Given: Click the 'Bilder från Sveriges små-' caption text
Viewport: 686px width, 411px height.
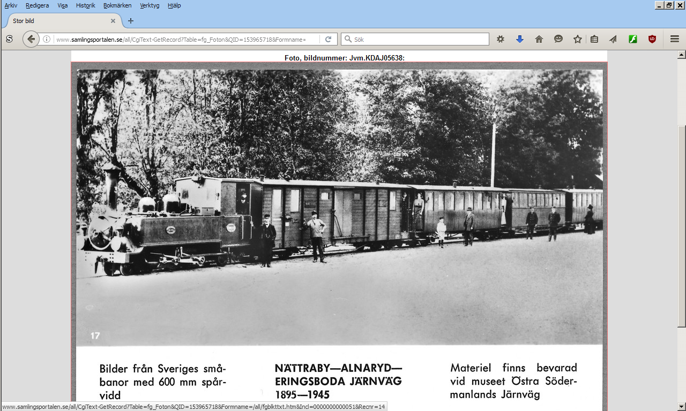Looking at the screenshot, I should click(x=162, y=369).
